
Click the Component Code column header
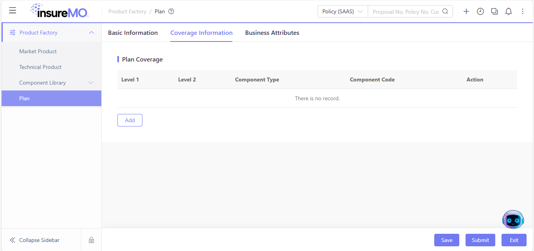click(372, 79)
